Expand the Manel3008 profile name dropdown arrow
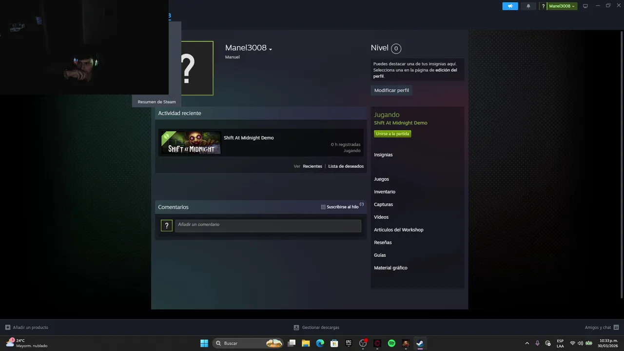 pos(271,49)
